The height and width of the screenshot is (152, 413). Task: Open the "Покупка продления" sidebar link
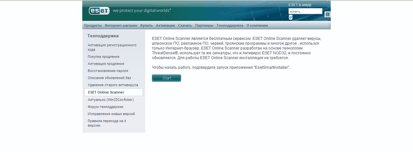coord(104,57)
